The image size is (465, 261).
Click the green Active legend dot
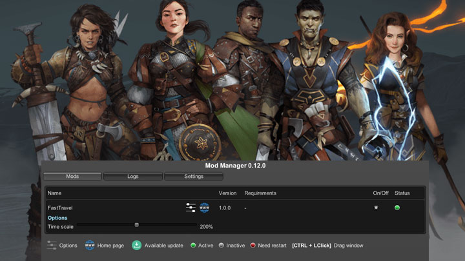[193, 246]
